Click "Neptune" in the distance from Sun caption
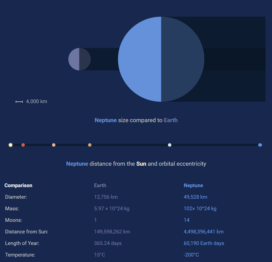The height and width of the screenshot is (262, 272). click(x=77, y=164)
